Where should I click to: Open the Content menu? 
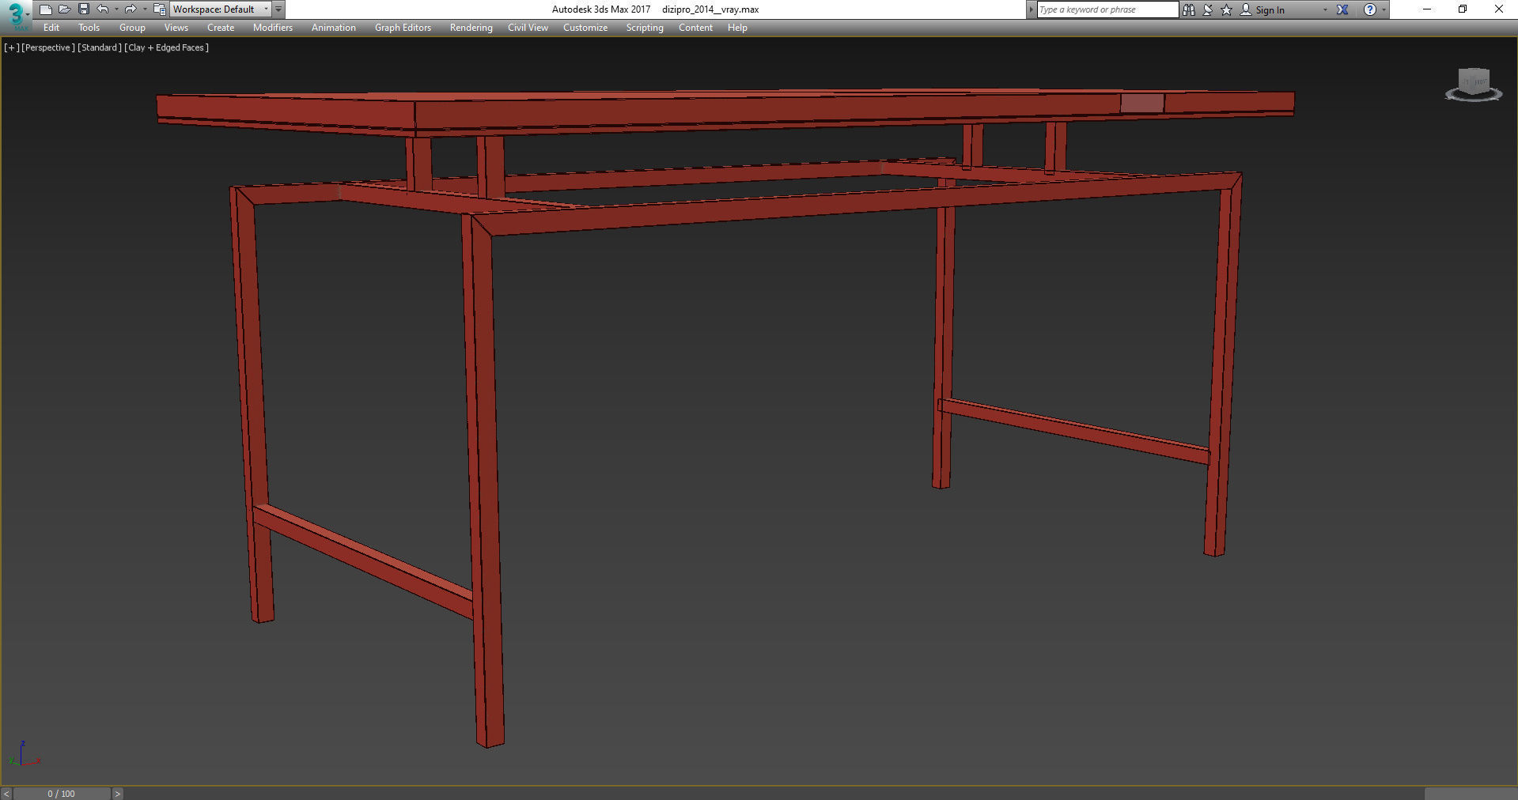click(695, 28)
